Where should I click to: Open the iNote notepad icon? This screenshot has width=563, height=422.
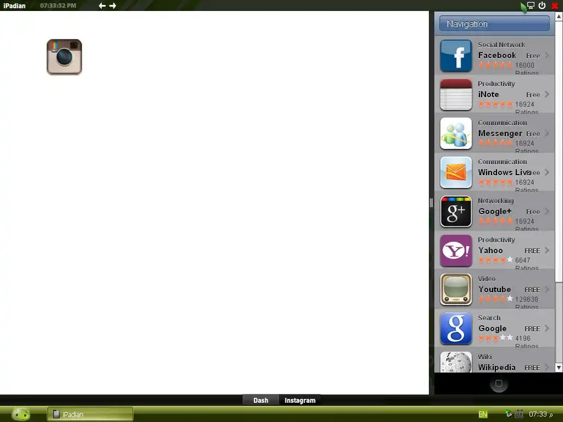click(x=456, y=95)
